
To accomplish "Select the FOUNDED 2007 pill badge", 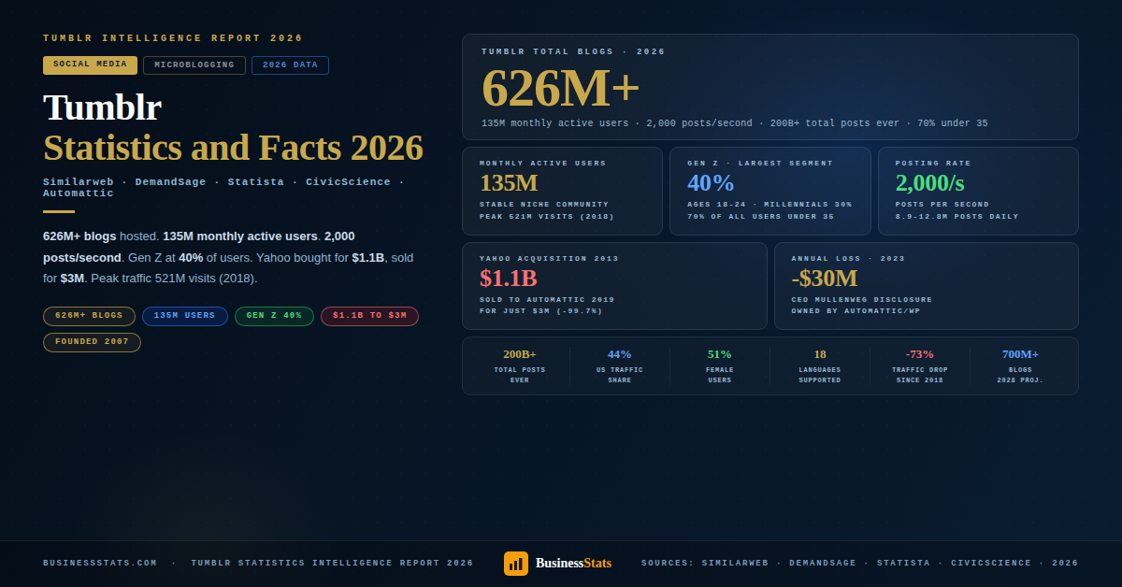I will 92,342.
